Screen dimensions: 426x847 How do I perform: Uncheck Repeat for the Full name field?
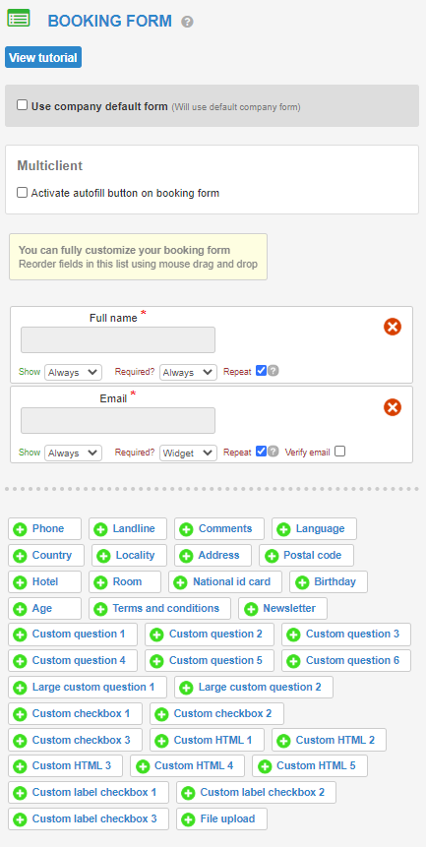pos(262,371)
